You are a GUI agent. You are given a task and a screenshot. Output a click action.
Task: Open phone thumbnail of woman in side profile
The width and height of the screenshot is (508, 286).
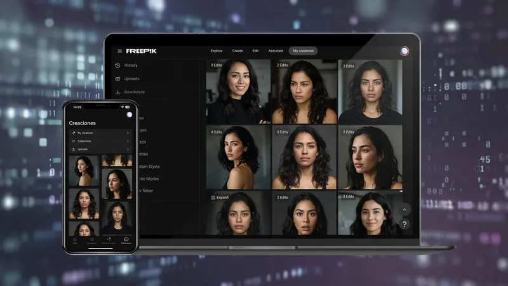pyautogui.click(x=117, y=184)
